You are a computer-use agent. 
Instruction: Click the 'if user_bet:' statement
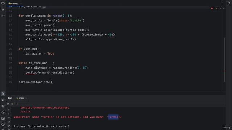tap(29, 49)
